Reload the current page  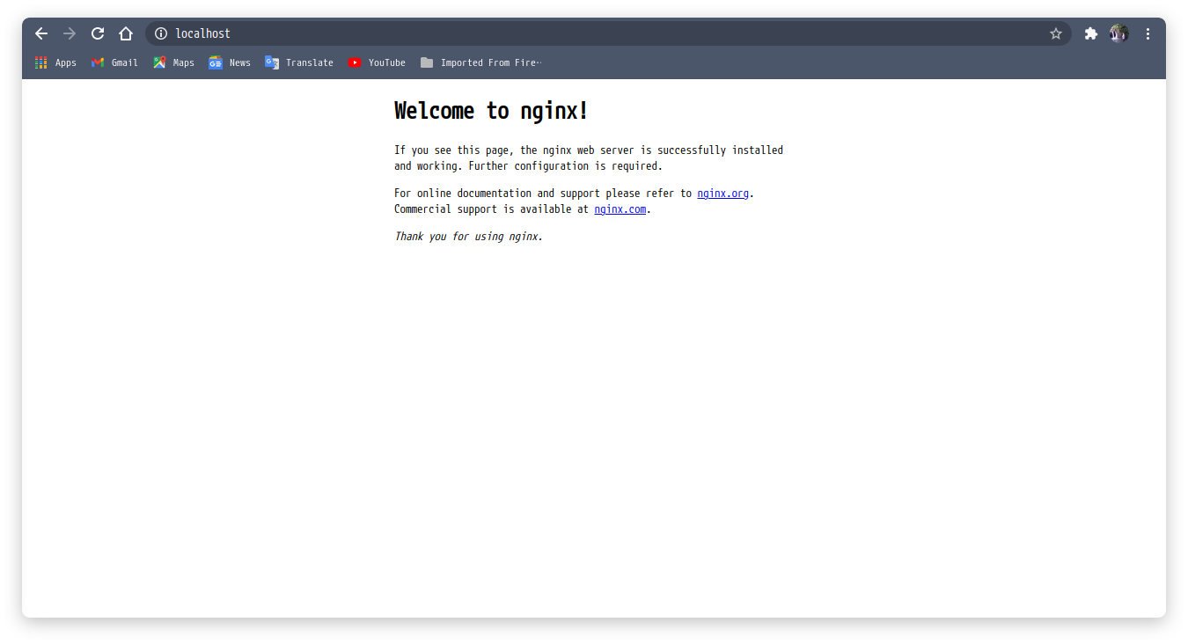tap(97, 33)
